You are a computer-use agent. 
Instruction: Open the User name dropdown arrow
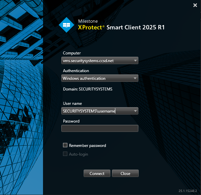[x=135, y=111]
